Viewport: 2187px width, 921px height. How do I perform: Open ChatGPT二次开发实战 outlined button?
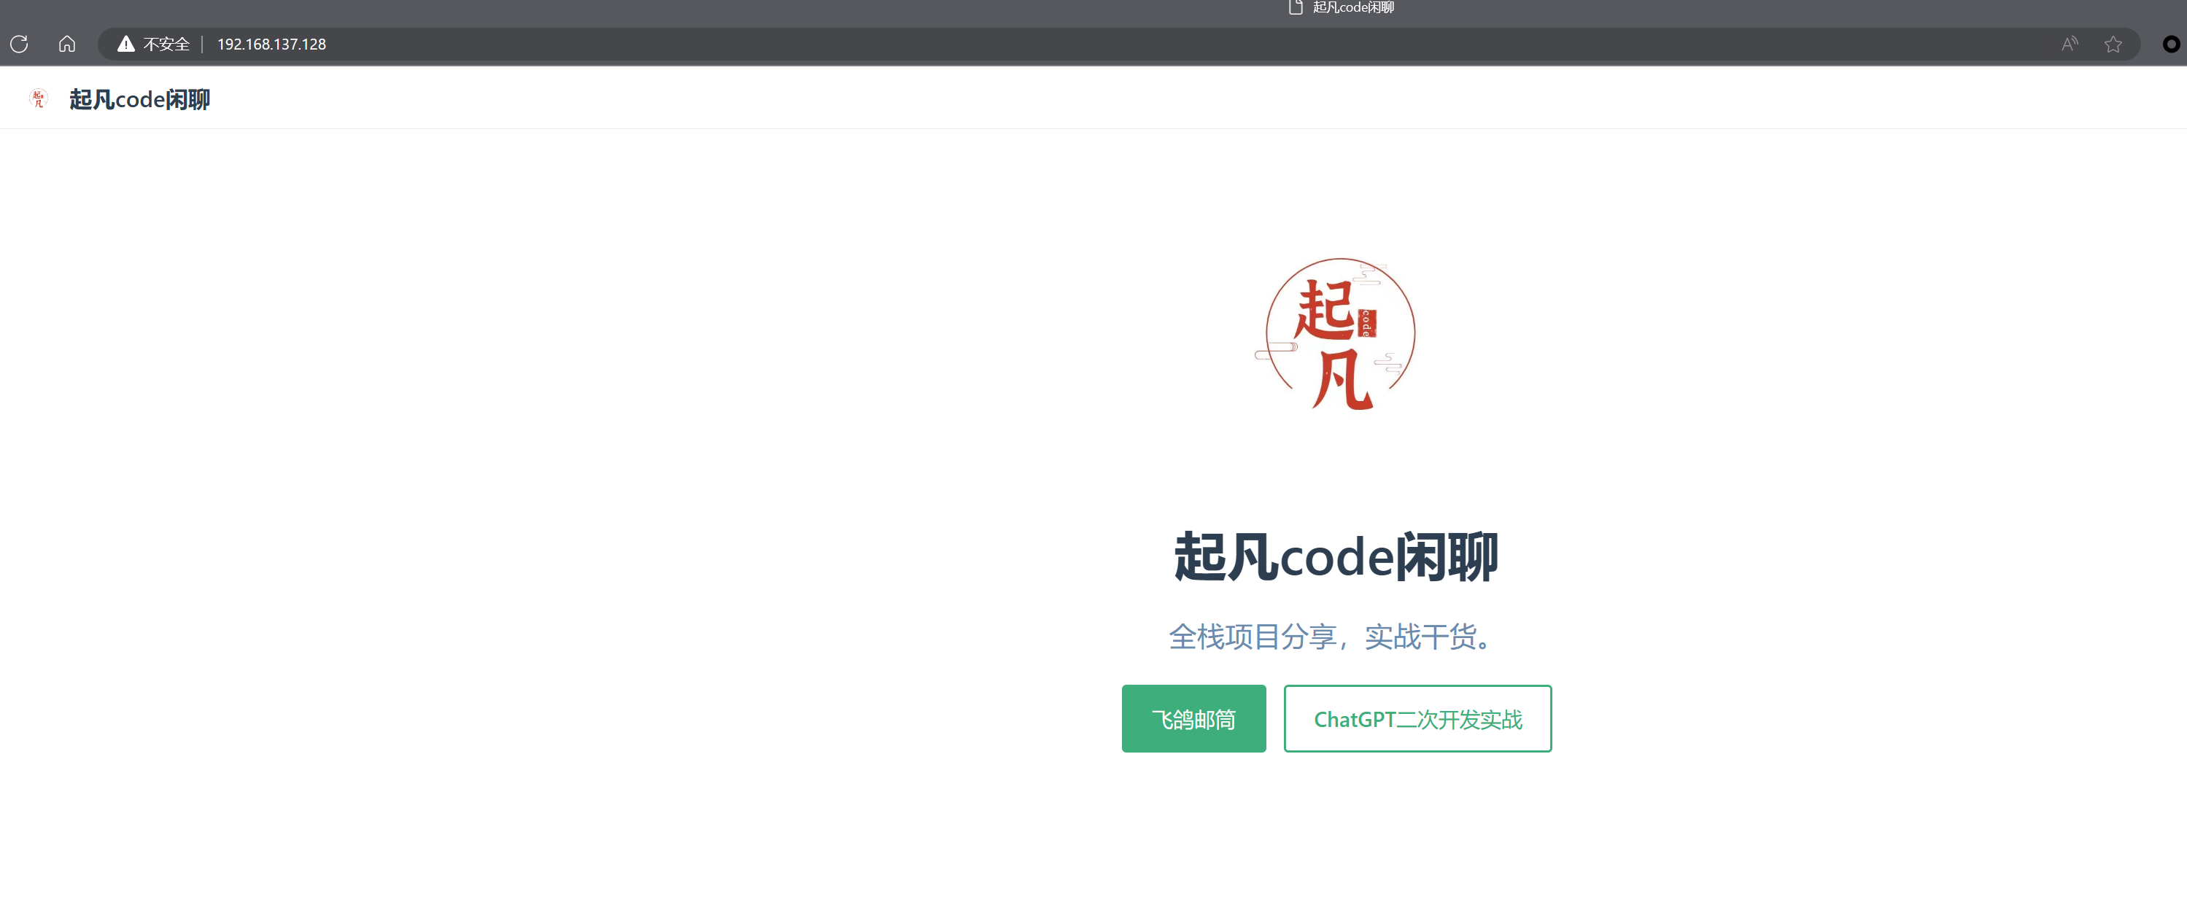click(x=1417, y=719)
